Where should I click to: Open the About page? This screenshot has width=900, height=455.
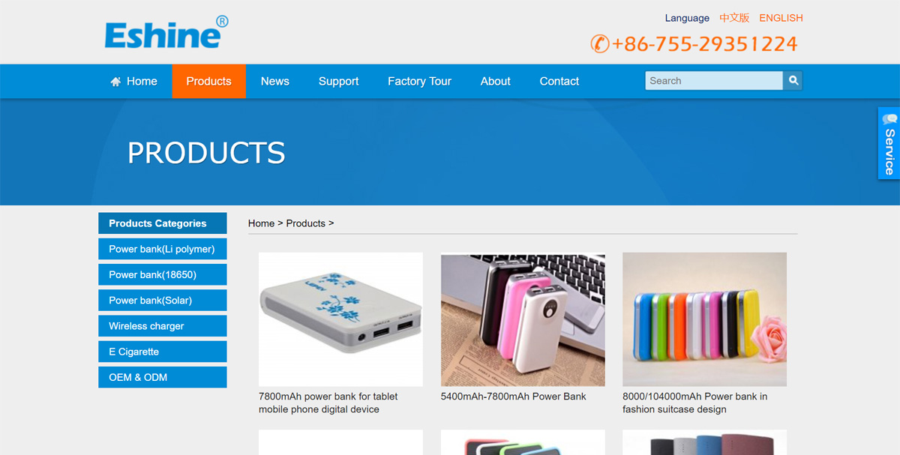495,81
